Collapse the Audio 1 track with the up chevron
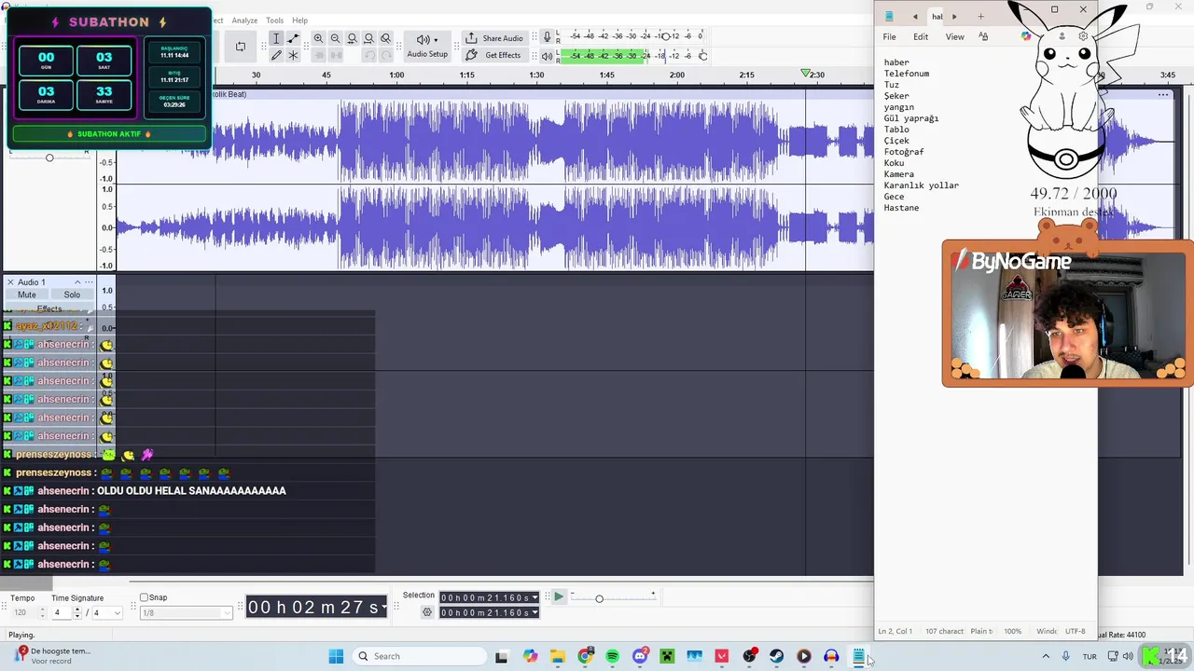Image resolution: width=1194 pixels, height=671 pixels. 77,282
